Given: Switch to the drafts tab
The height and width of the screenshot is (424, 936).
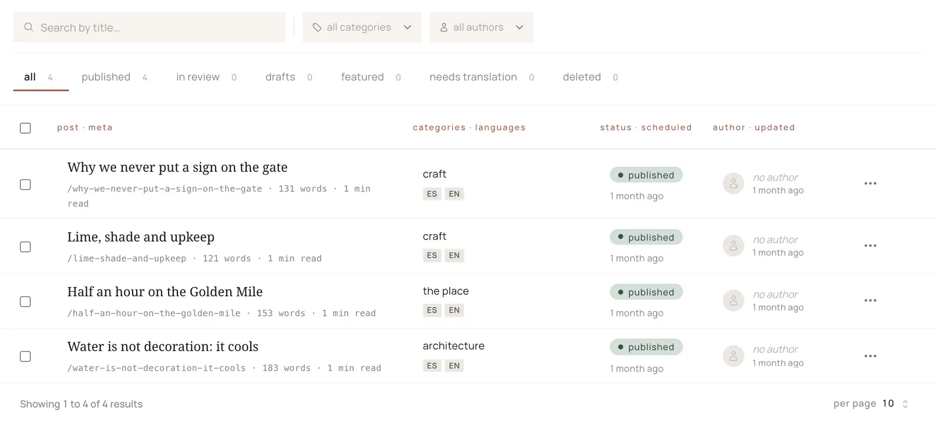Looking at the screenshot, I should [289, 77].
